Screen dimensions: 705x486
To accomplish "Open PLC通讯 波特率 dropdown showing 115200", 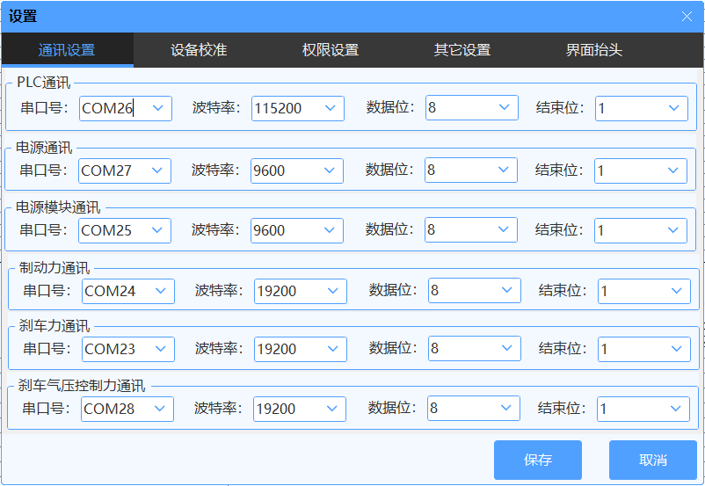I will pyautogui.click(x=331, y=108).
